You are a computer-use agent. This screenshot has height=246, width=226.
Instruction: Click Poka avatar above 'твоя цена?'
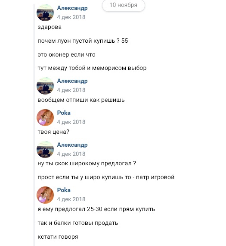45,117
